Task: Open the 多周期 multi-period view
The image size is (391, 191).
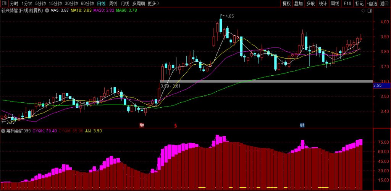Action: point(139,3)
